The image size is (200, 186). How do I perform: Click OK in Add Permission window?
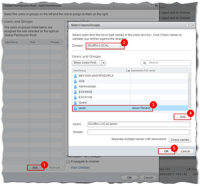[x=129, y=177]
